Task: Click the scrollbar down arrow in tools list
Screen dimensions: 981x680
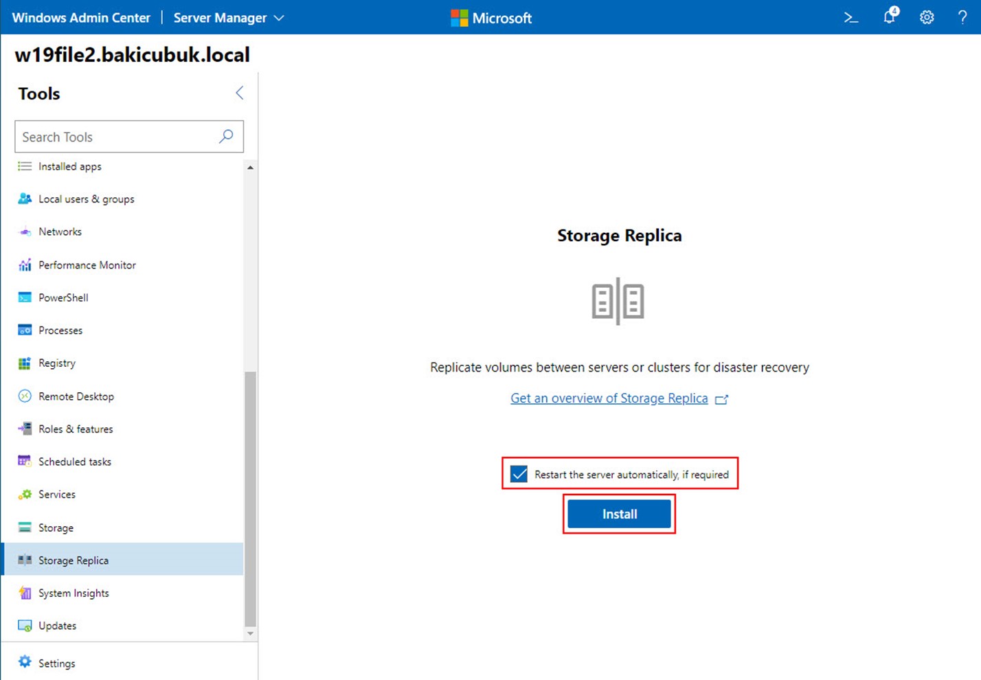Action: coord(250,633)
